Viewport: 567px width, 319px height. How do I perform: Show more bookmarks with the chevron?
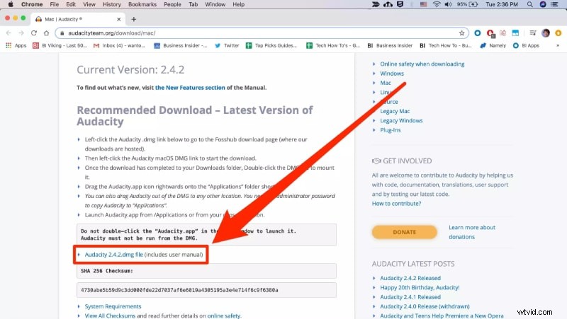558,45
